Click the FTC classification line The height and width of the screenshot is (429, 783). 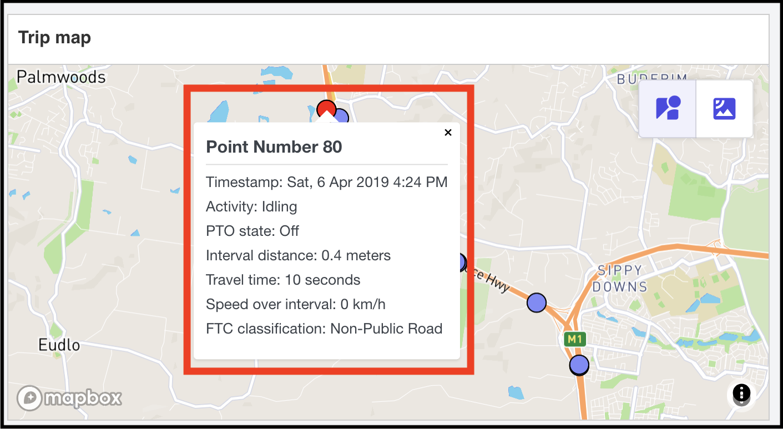pyautogui.click(x=324, y=329)
